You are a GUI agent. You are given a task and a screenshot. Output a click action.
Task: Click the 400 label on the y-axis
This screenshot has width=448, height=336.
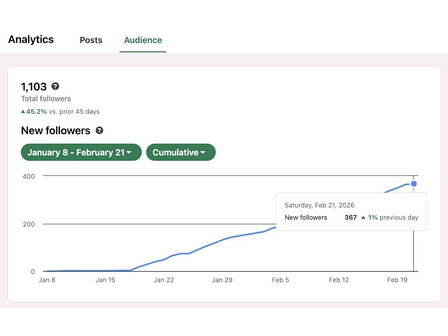point(29,176)
